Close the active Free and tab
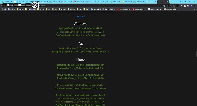The height and width of the screenshot is (106, 197). [168, 2]
